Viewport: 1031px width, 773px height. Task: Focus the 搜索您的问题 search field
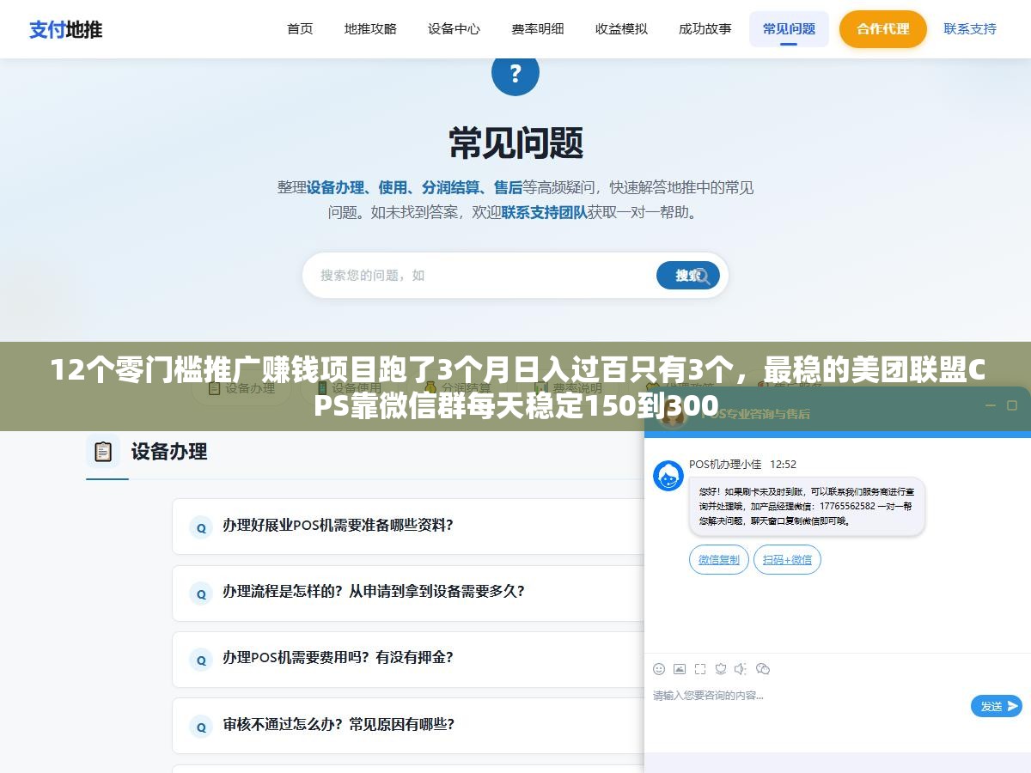481,275
